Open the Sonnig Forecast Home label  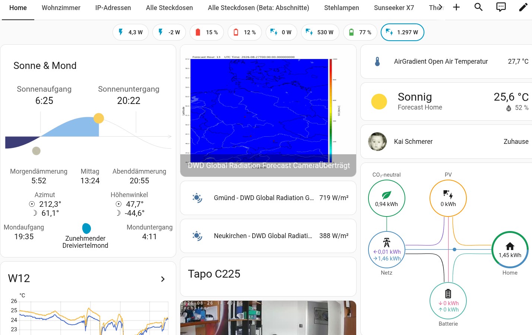420,101
